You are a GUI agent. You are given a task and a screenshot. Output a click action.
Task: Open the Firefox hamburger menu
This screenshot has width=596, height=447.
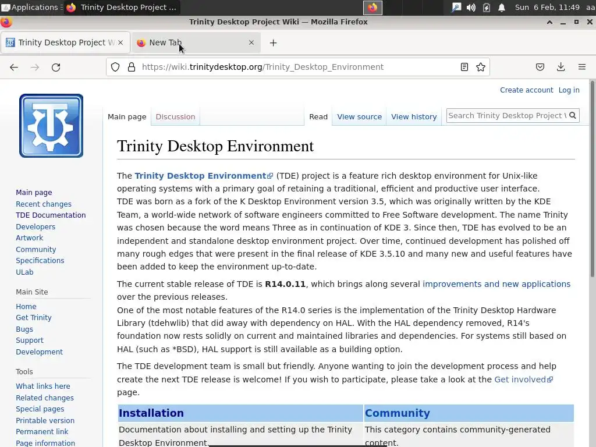(582, 68)
